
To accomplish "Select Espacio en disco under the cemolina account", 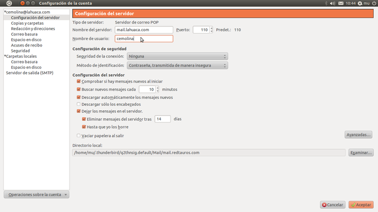I will 26,39.
